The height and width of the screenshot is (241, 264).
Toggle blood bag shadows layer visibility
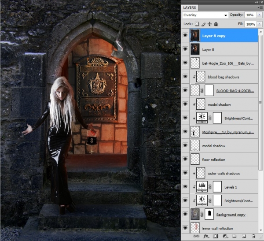click(x=185, y=77)
